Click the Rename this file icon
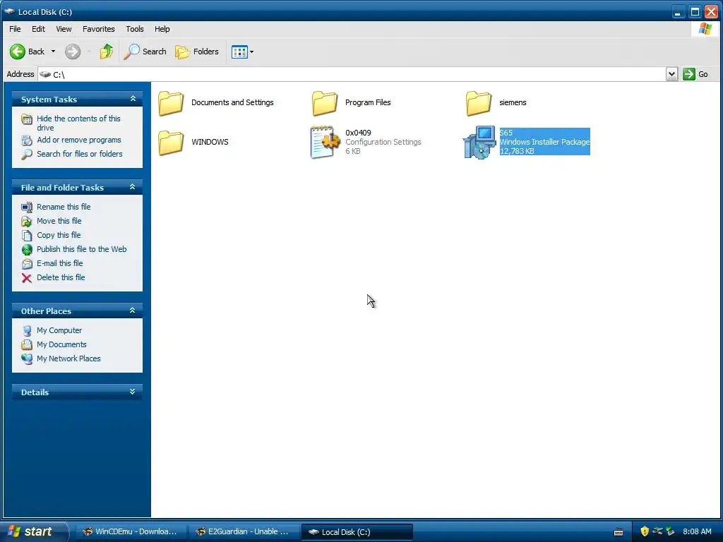 27,207
